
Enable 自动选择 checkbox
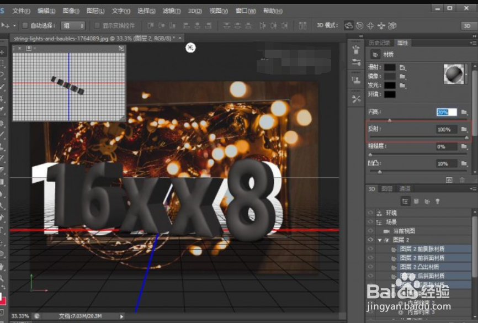pos(25,25)
